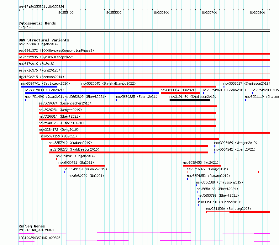This screenshot has width=279, height=245.
Task: Select nsv3357910 (Audano2019) variant label
Action: (x=70, y=143)
